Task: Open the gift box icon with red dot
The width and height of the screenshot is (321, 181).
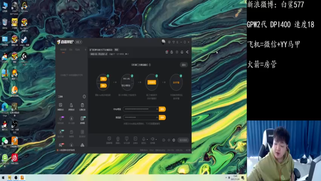Action: point(167,52)
